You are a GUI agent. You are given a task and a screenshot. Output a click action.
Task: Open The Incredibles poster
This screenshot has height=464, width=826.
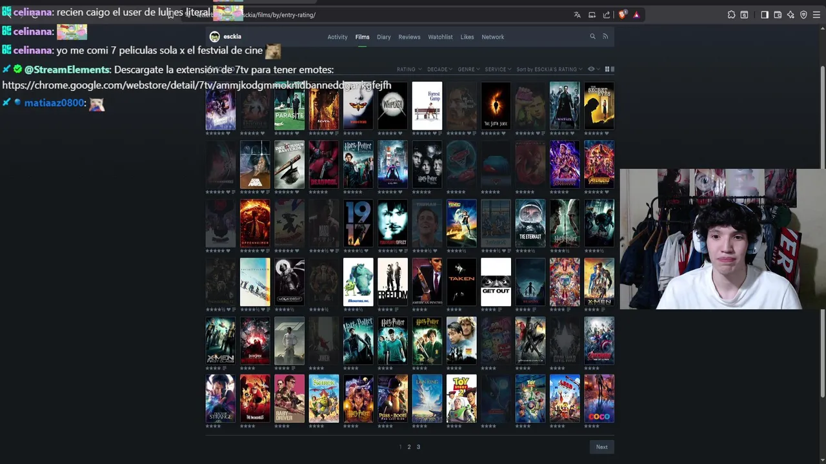[x=255, y=398]
